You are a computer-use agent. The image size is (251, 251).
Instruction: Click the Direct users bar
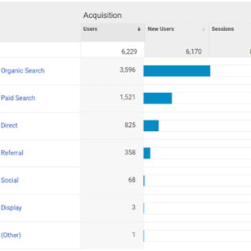click(x=151, y=125)
